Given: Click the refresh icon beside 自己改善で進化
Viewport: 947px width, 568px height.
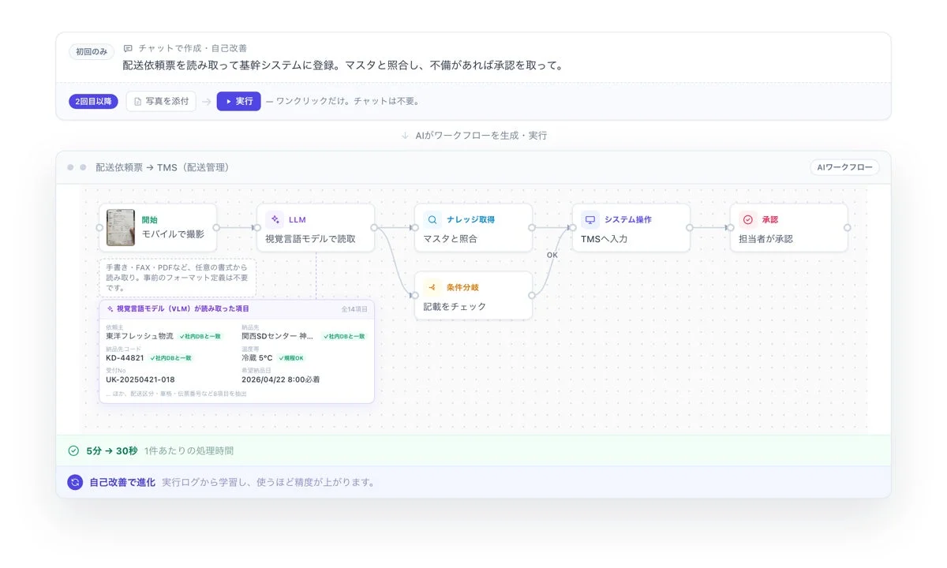Looking at the screenshot, I should (x=75, y=482).
